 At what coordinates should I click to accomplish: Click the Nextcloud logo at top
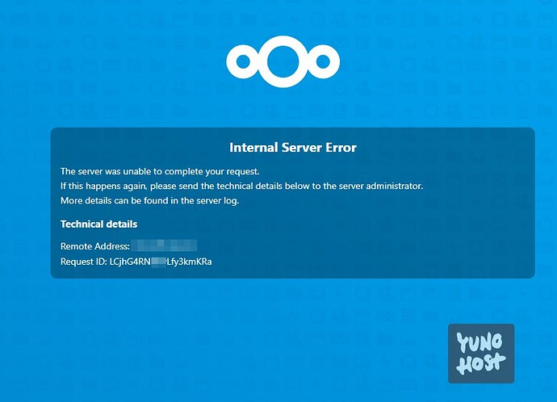point(283,61)
